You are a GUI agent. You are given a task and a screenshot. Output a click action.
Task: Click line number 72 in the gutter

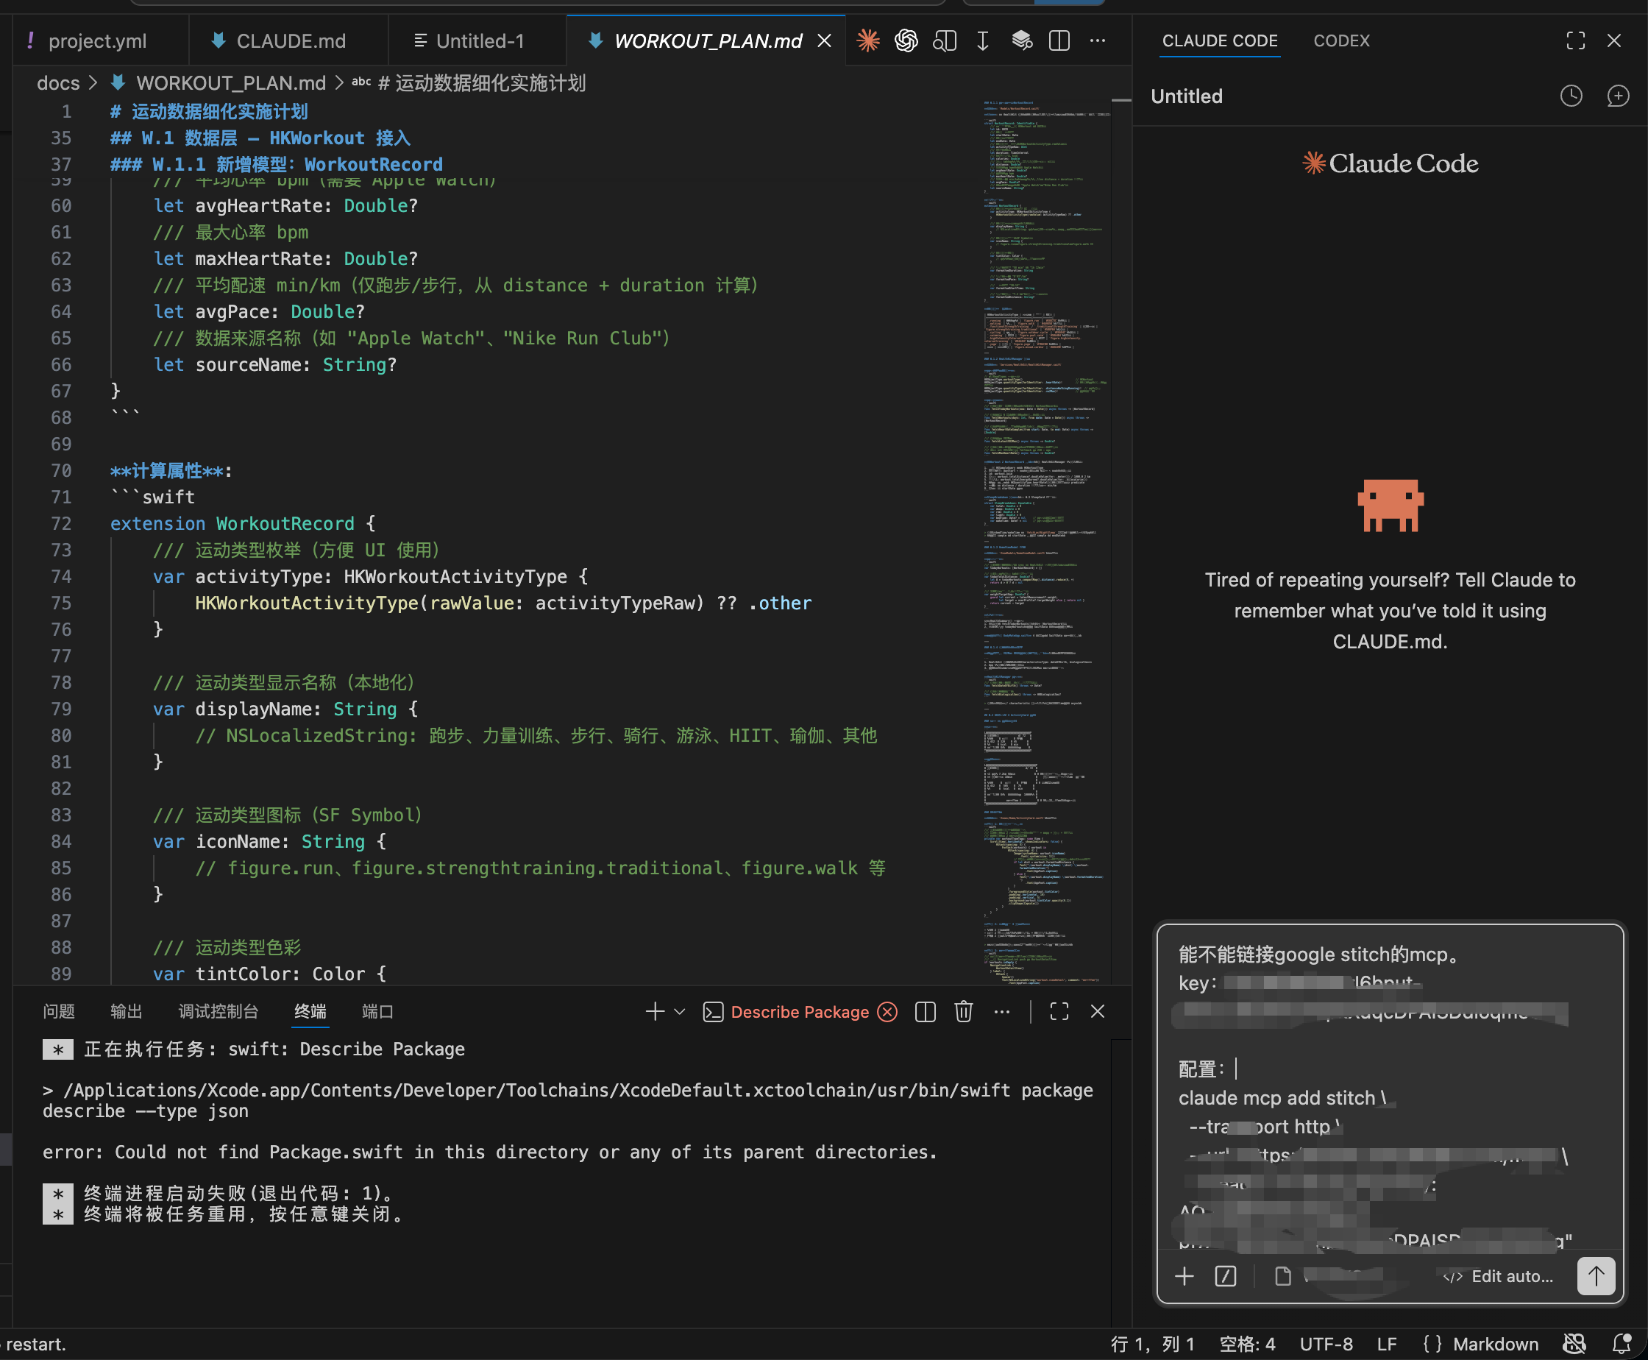(61, 523)
